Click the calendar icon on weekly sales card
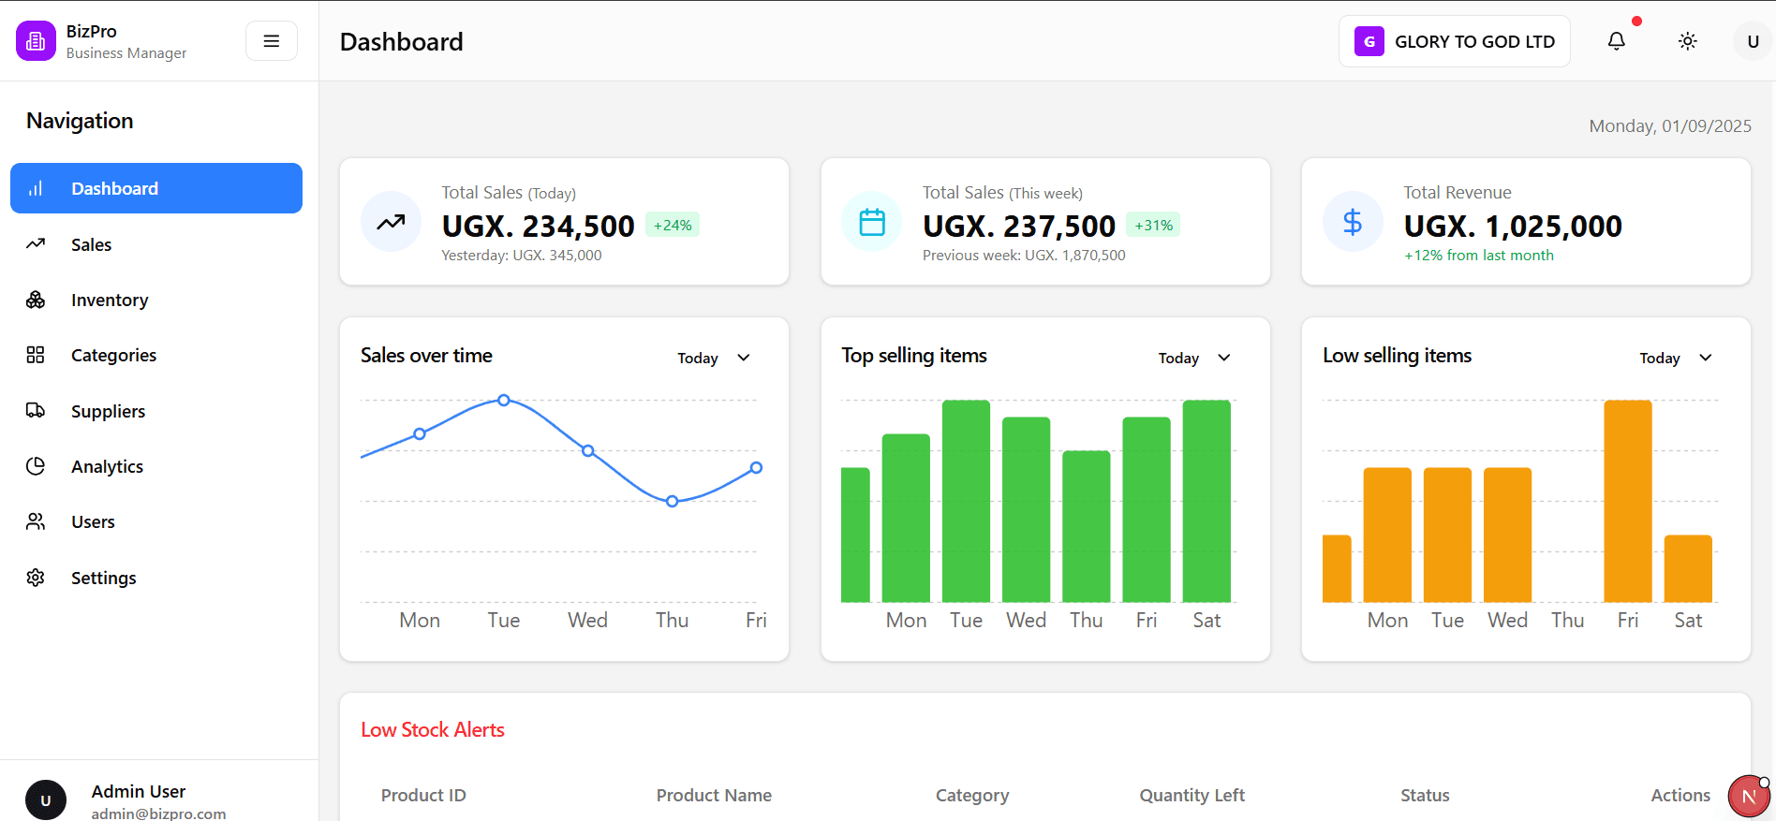This screenshot has height=821, width=1776. (x=872, y=222)
